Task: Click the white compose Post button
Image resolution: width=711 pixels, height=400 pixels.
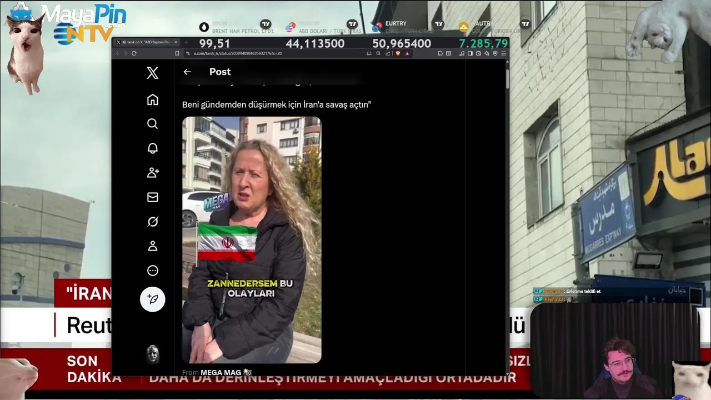Action: point(153,299)
